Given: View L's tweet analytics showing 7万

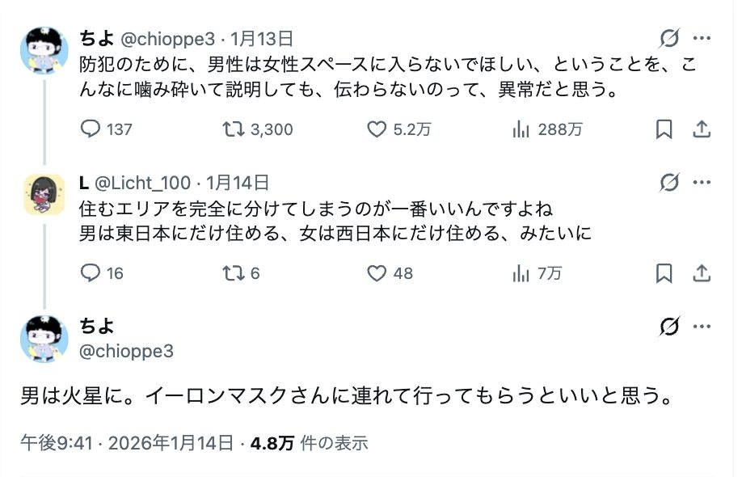Looking at the screenshot, I should click(x=521, y=273).
